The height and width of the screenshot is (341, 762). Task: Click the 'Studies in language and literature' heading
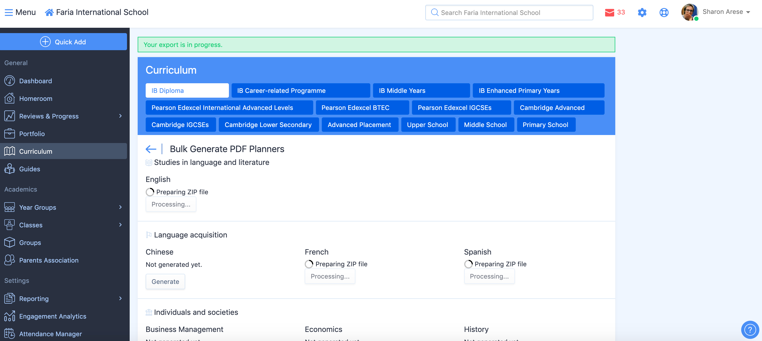pos(212,162)
